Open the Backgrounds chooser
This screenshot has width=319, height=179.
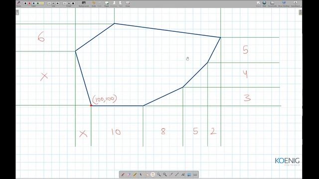tap(84, 3)
